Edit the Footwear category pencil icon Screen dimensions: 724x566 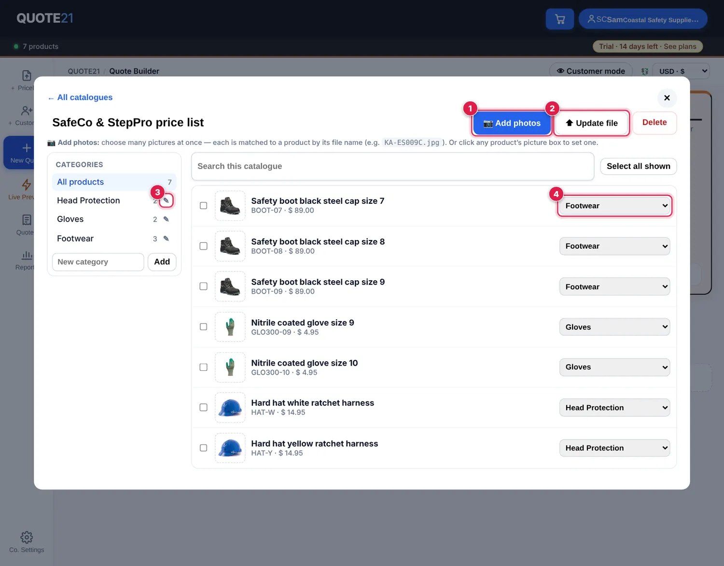coord(166,239)
